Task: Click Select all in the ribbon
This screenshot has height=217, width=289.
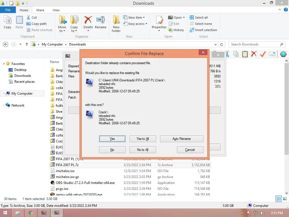Action: click(x=199, y=18)
